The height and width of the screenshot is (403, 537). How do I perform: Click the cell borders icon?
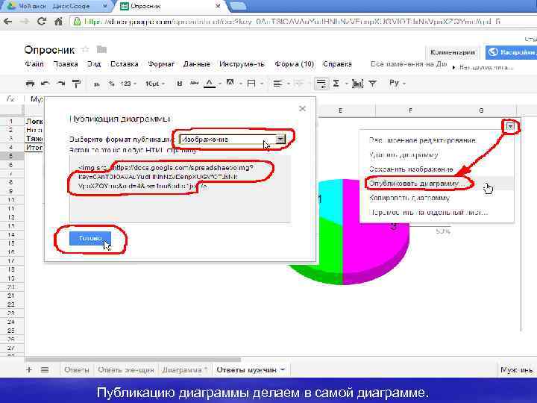[x=251, y=84]
